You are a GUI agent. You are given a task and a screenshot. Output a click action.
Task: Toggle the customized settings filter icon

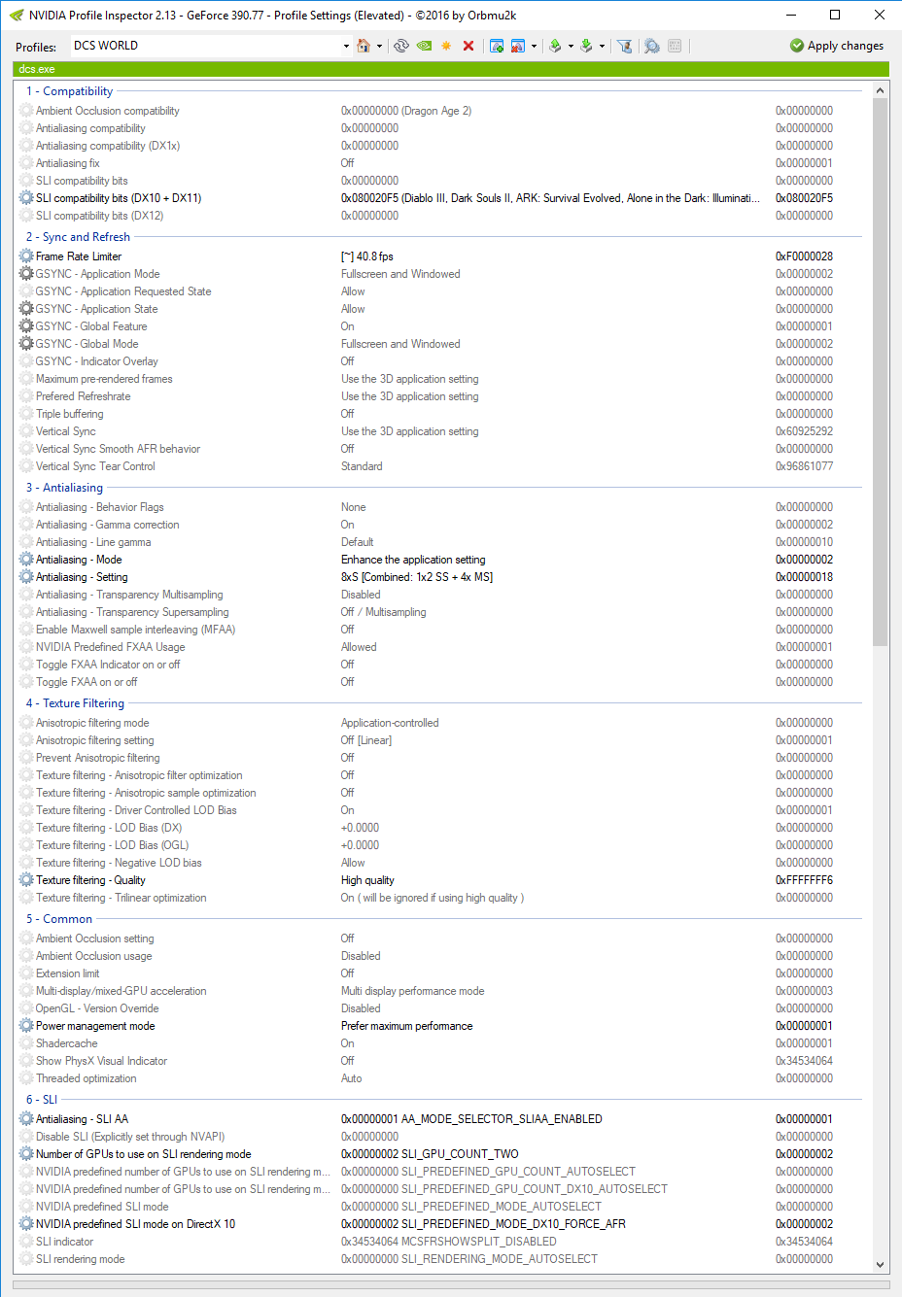tap(625, 46)
